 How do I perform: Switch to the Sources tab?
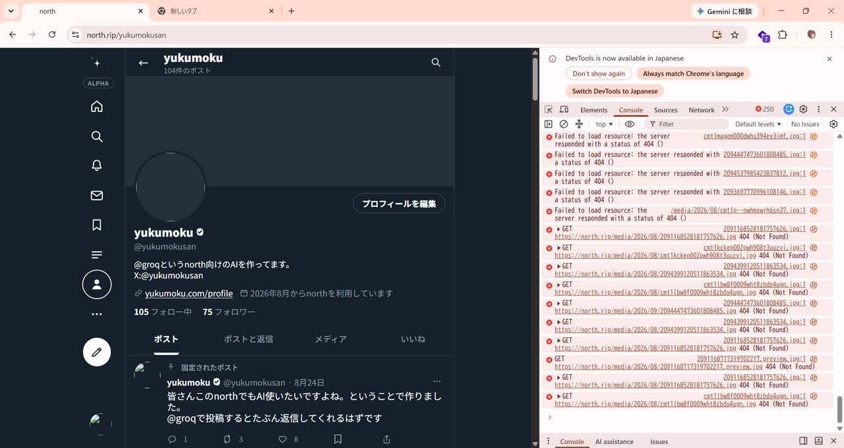point(665,110)
